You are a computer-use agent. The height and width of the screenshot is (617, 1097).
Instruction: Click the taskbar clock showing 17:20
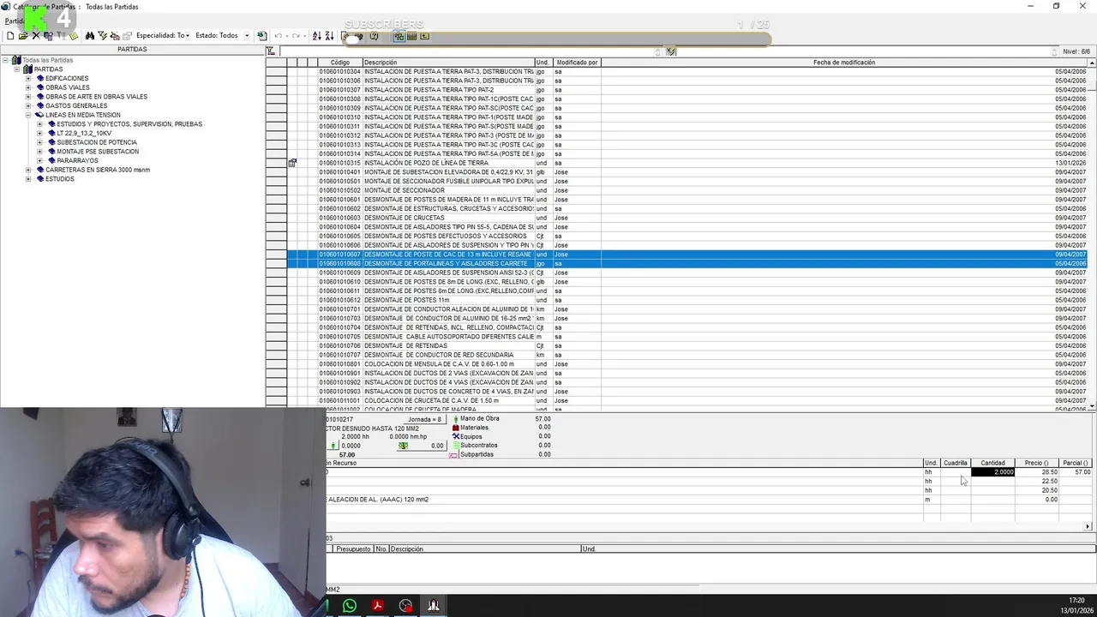1077,601
